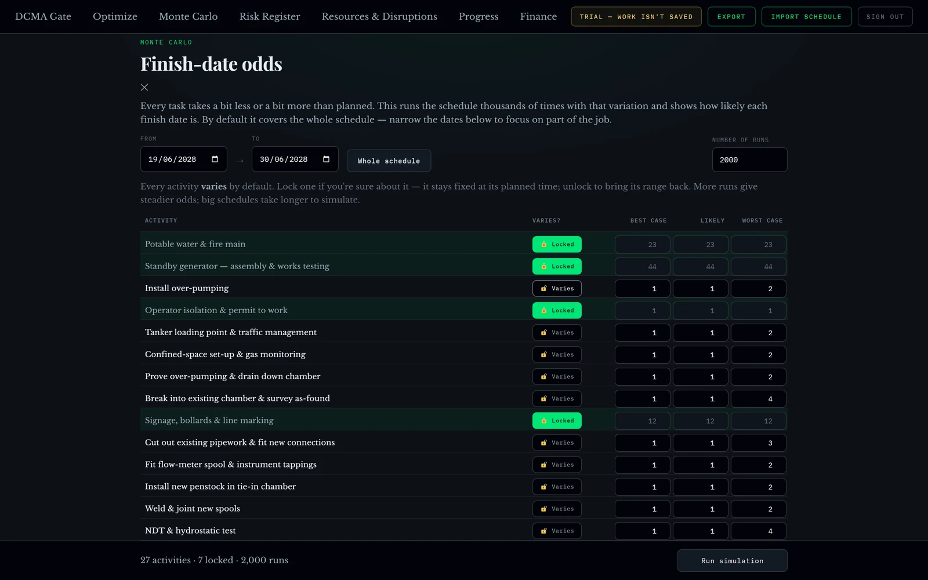This screenshot has height=580, width=928.
Task: Unlock Operator isolation & permit to work
Action: pos(557,310)
